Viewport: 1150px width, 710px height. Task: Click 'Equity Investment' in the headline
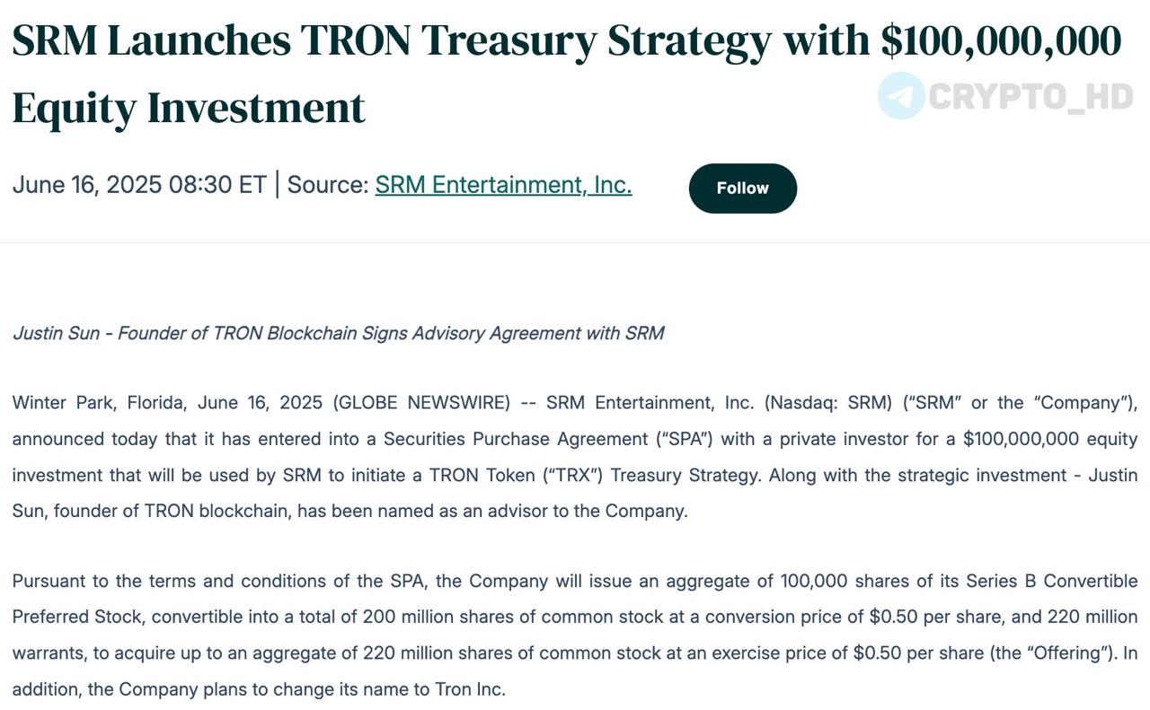pyautogui.click(x=189, y=108)
